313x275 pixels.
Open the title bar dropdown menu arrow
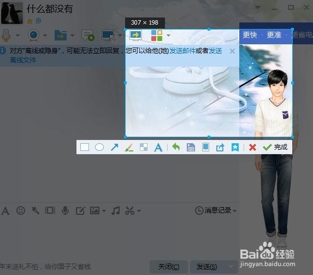point(258,8)
